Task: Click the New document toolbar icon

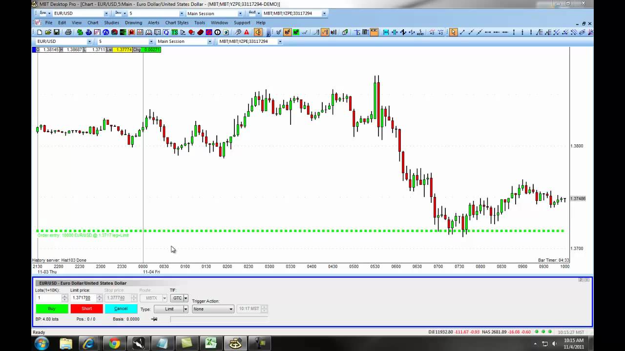Action: (x=40, y=32)
